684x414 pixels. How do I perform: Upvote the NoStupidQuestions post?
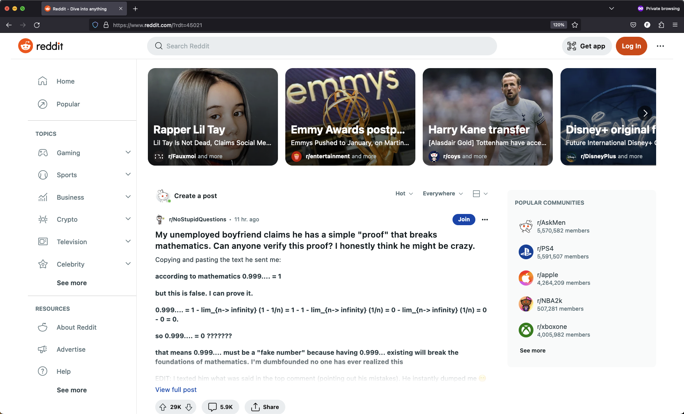(x=163, y=407)
